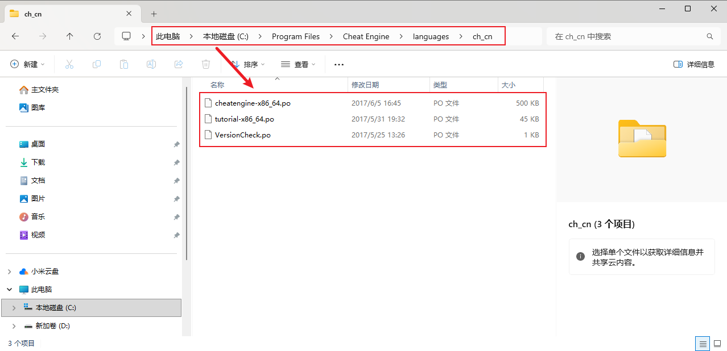Toggle the 详细信息 details pane
727x351 pixels.
pos(693,65)
